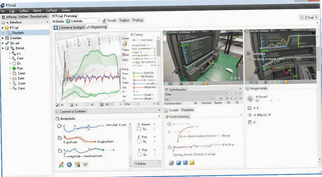Collapse the A-Snndow panel header arrow
Screen dimensions: 322x177
[47, 22]
